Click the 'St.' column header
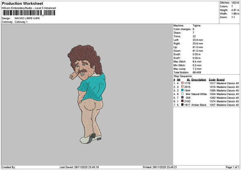 (x=189, y=80)
